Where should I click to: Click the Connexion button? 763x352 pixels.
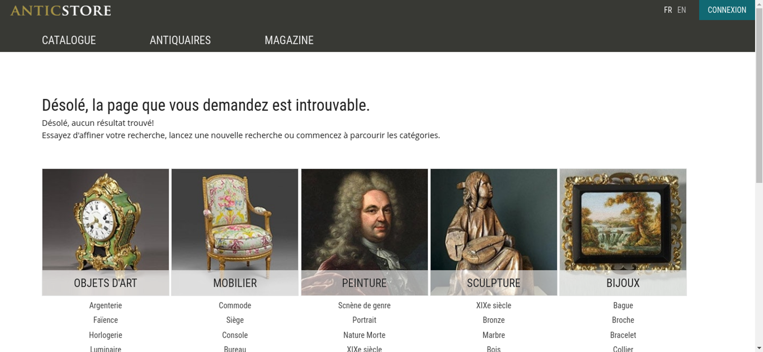[x=727, y=10]
